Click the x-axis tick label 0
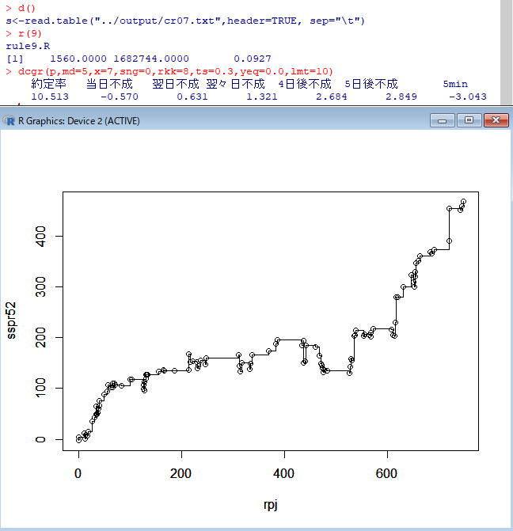The width and height of the screenshot is (513, 531). [78, 473]
